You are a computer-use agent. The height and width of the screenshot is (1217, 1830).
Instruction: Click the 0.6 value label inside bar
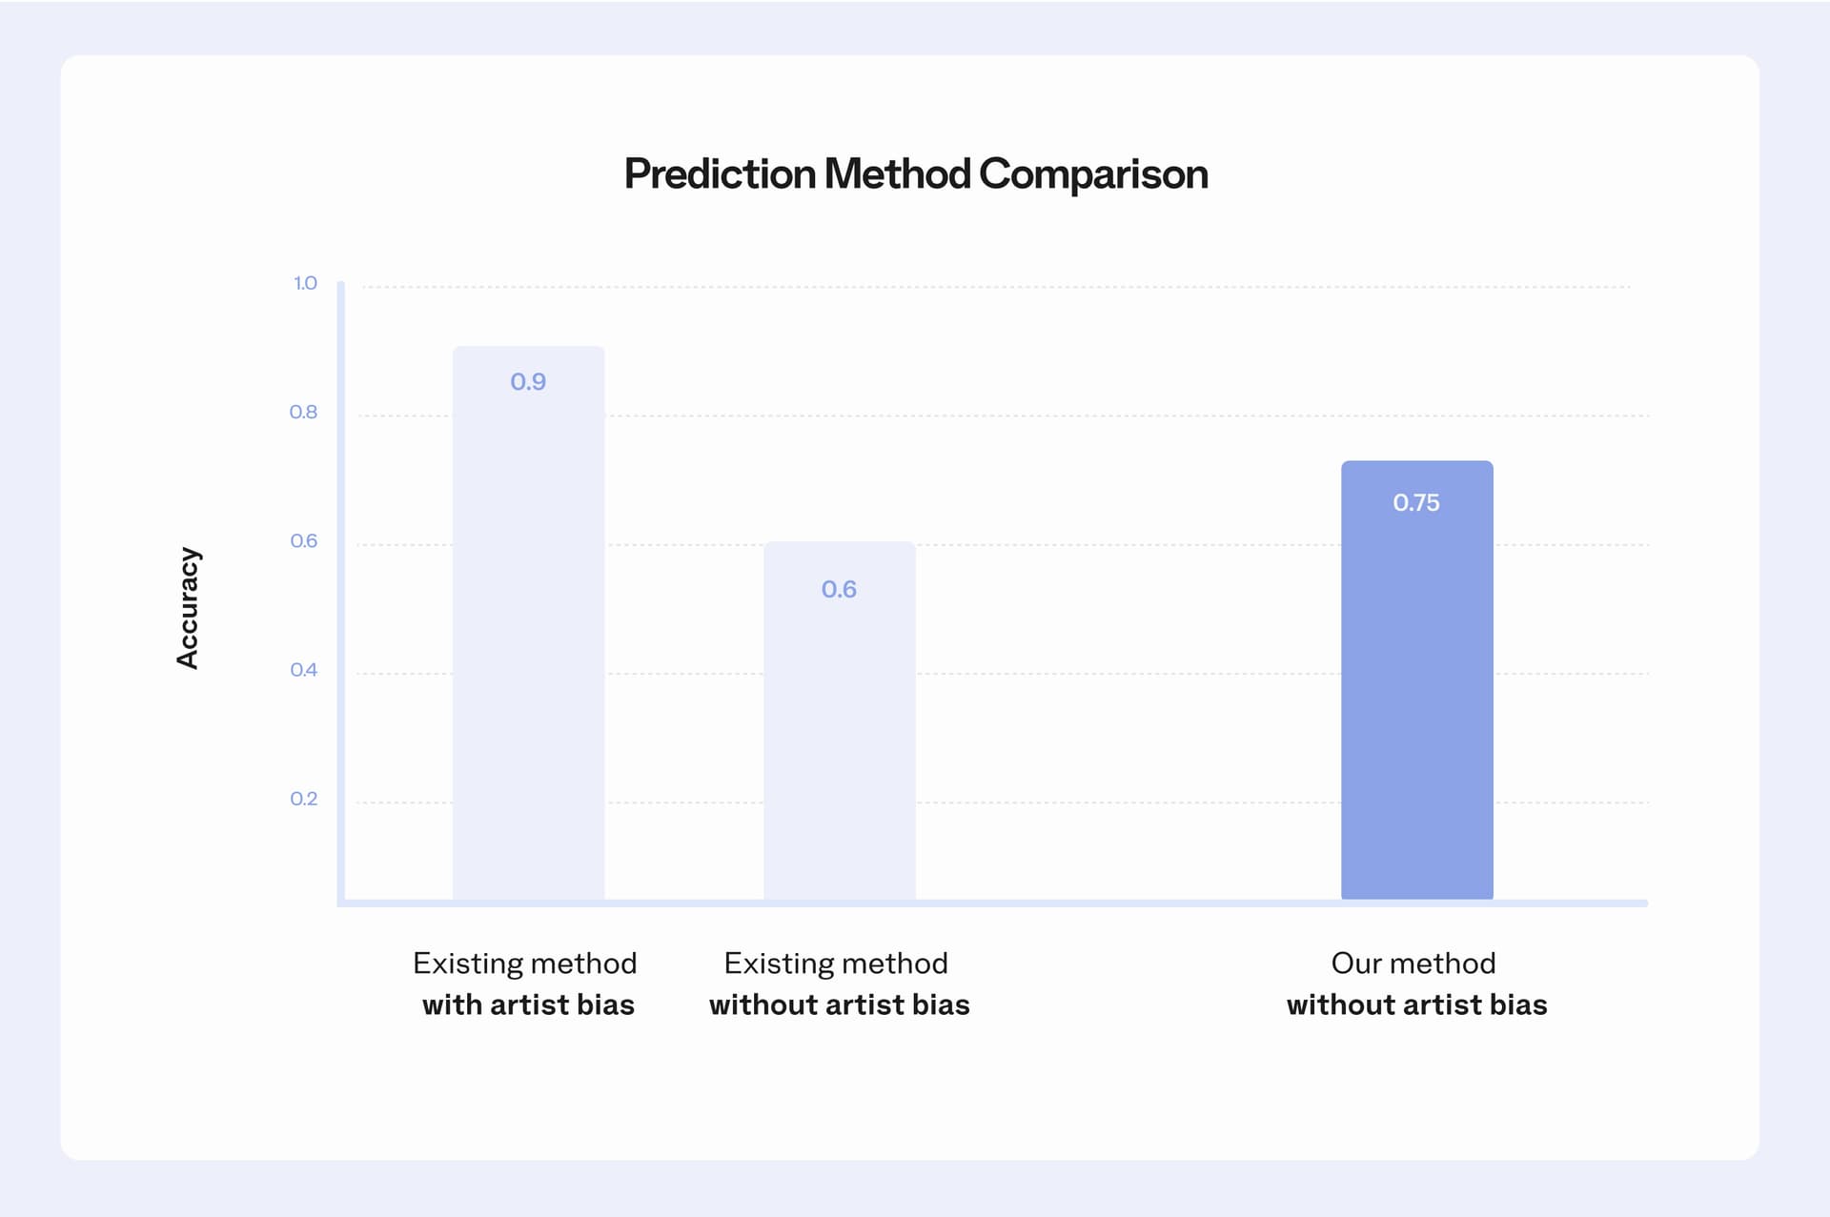pyautogui.click(x=839, y=590)
